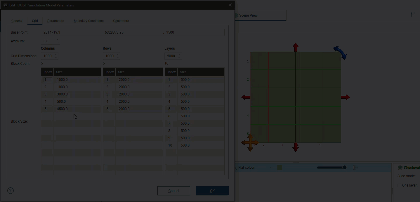The height and width of the screenshot is (202, 420).
Task: Click the Layers grid dimension stepper arrows
Action: click(x=180, y=56)
